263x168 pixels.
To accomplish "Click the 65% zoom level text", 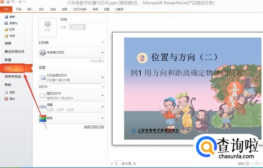I will point(241,164).
